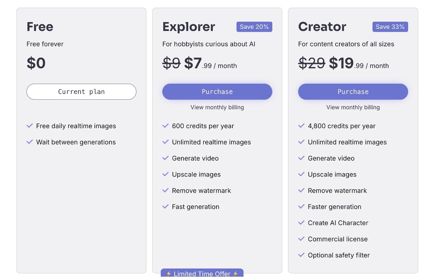Screen dimensions: 437x277
Task: Click checkmark beside Wait between generations
Action: click(30, 142)
